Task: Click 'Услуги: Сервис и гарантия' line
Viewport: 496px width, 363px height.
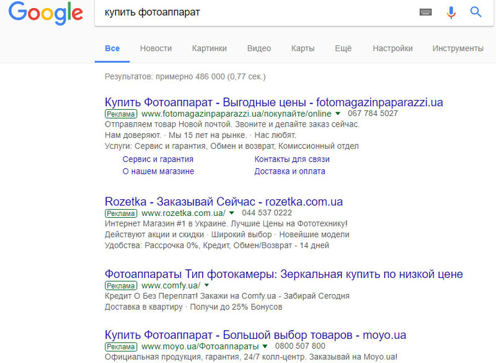Action: [232, 146]
